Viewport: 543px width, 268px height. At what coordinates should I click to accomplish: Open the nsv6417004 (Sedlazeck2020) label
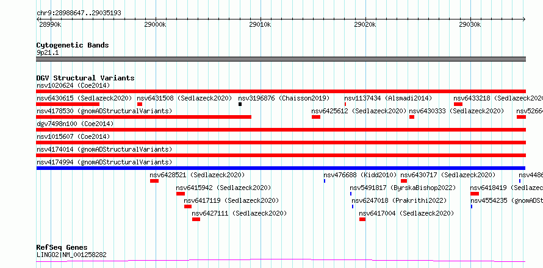[406, 213]
